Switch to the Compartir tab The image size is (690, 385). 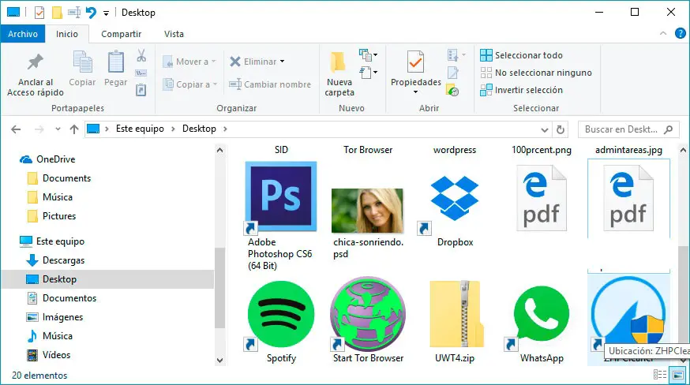coord(121,34)
